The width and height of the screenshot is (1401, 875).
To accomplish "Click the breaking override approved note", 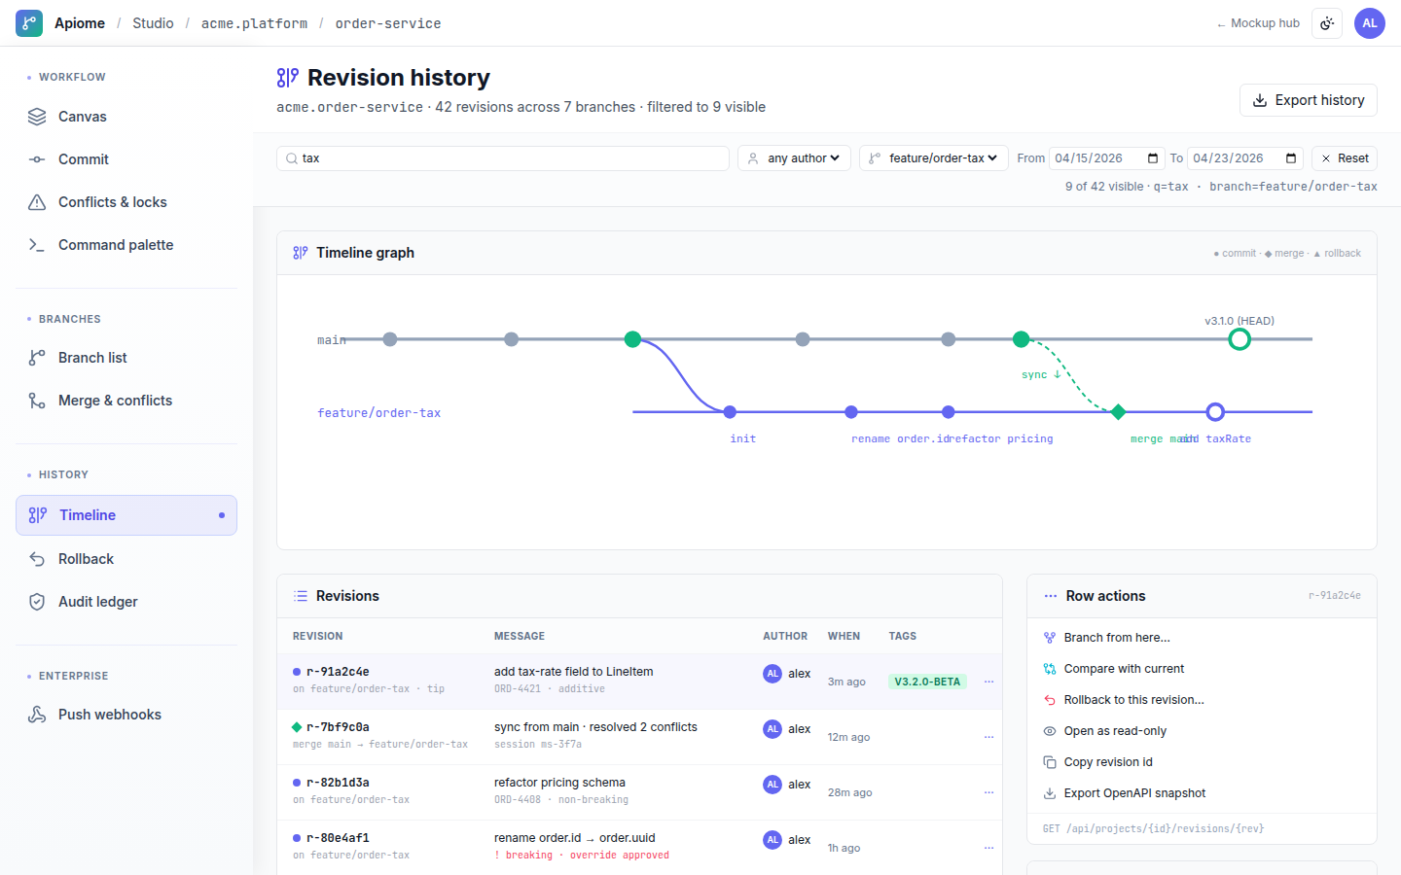I will [x=582, y=856].
